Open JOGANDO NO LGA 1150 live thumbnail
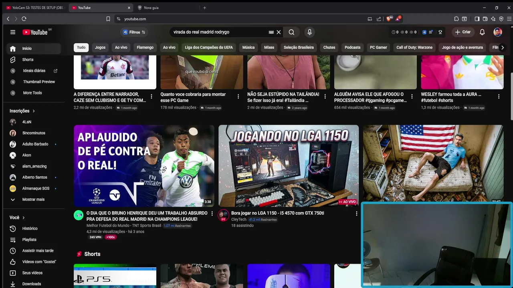 point(289,166)
